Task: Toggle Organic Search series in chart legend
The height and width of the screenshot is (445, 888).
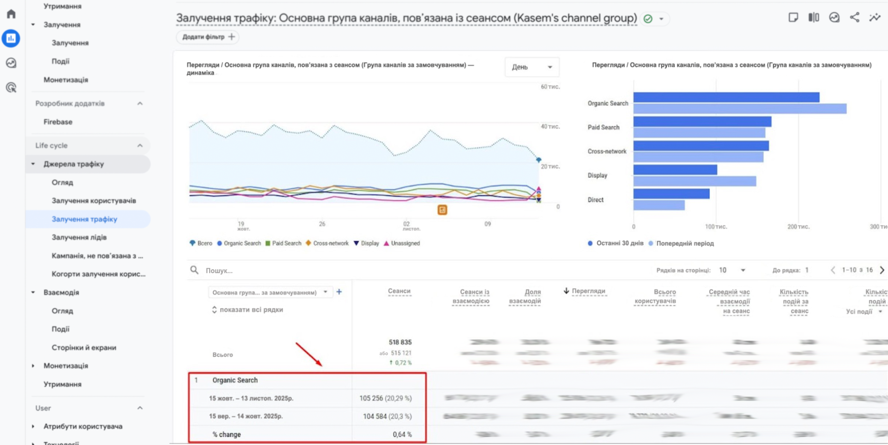Action: [x=242, y=243]
